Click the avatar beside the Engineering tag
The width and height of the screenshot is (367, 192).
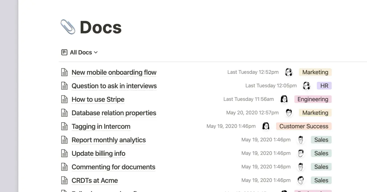[x=284, y=99]
